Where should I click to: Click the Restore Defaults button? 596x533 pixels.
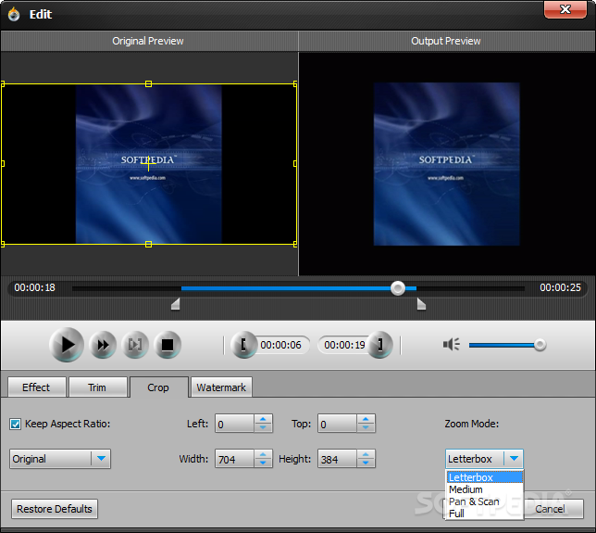pos(55,509)
